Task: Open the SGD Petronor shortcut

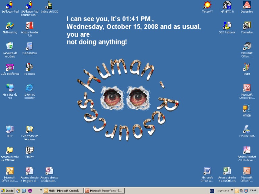Action: 227,28
